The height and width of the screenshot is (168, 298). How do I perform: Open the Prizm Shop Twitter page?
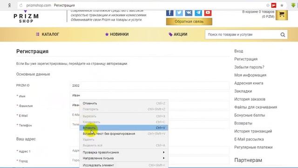point(179,13)
